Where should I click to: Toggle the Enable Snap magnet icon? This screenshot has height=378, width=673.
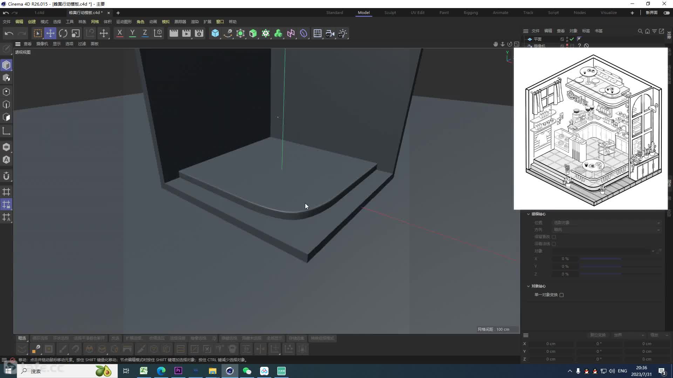[x=6, y=176]
